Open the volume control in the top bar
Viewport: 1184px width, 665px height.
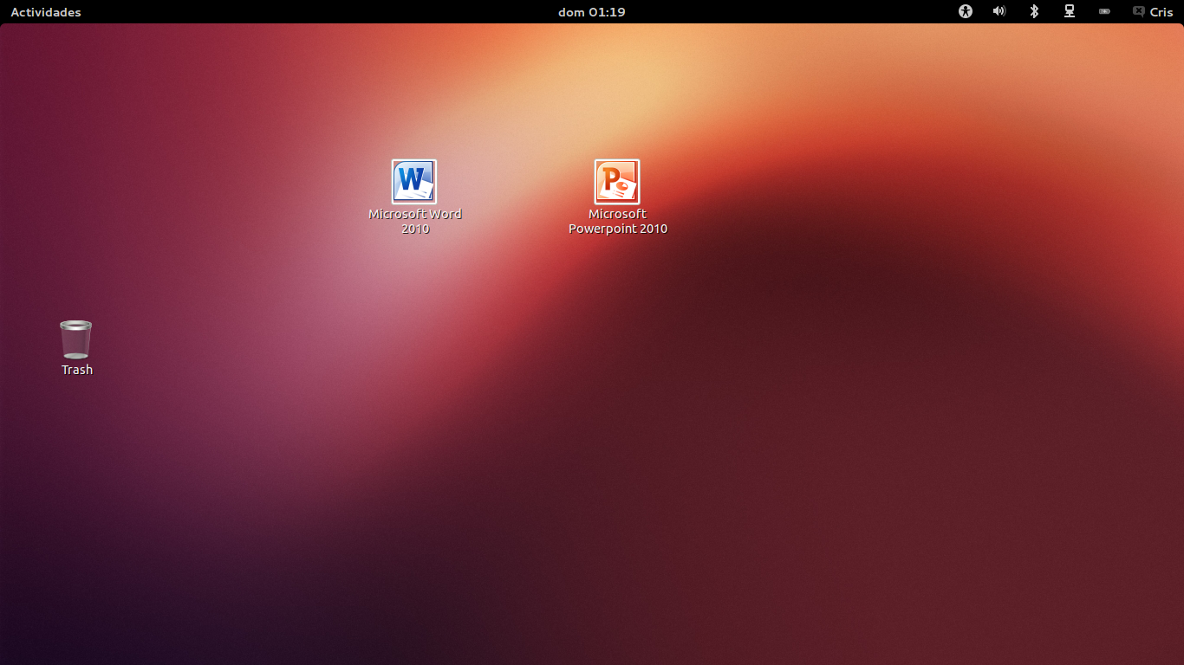click(999, 11)
